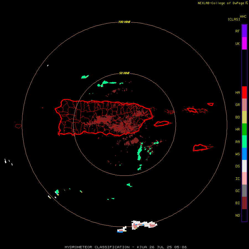Click the BI brown legend swatch
Viewport: 249px width, 249px height.
coord(244,203)
